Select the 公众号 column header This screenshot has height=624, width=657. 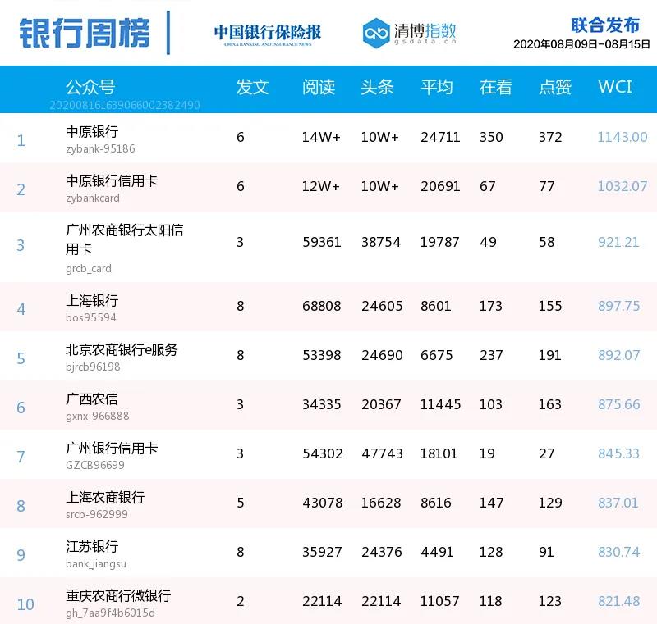click(x=90, y=87)
